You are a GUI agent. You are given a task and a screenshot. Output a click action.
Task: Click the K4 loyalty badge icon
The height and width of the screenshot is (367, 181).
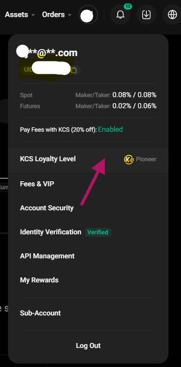click(x=129, y=160)
